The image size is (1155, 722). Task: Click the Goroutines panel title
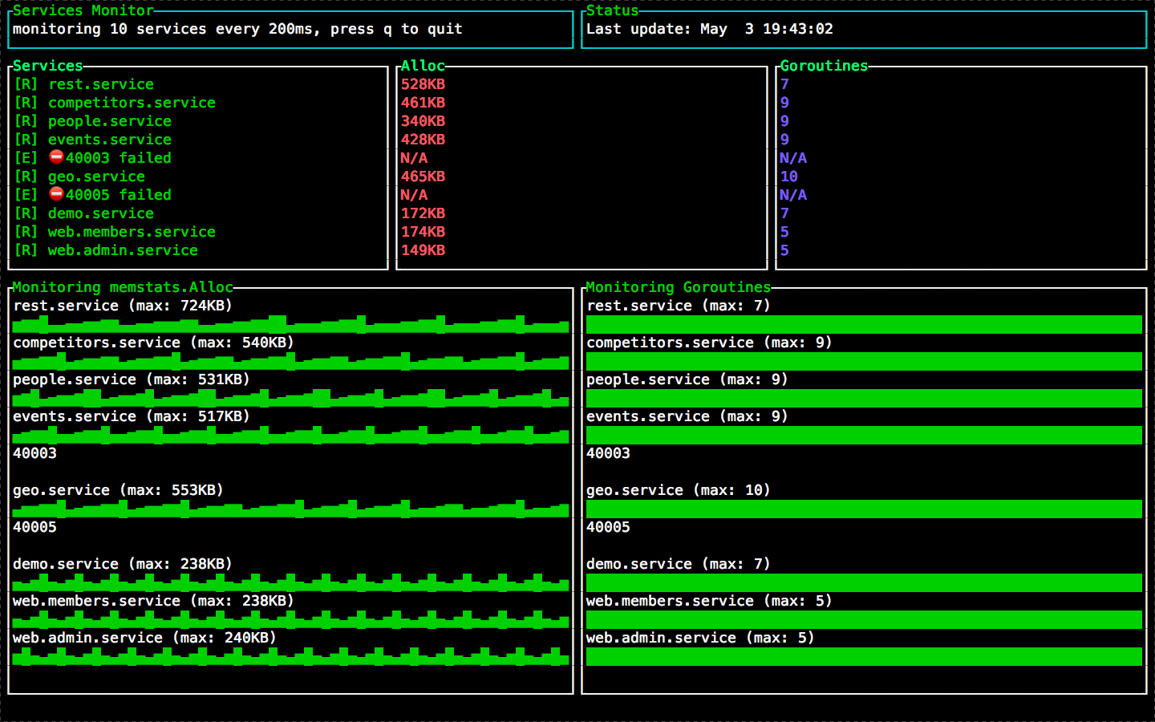pos(824,66)
